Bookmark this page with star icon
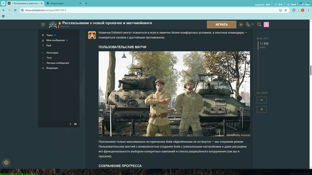Image resolution: width=312 pixels, height=175 pixels. tap(286, 10)
